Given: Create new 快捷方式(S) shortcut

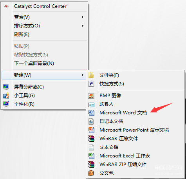Looking at the screenshot, I should tap(135, 84).
